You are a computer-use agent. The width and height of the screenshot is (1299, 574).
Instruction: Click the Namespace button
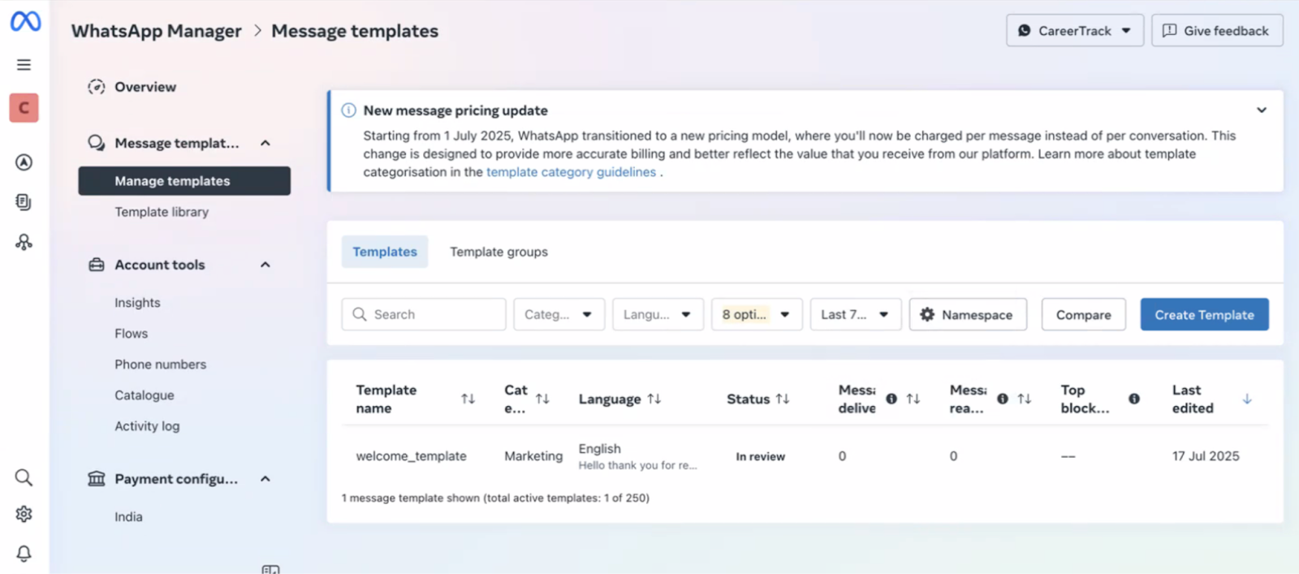(x=968, y=314)
